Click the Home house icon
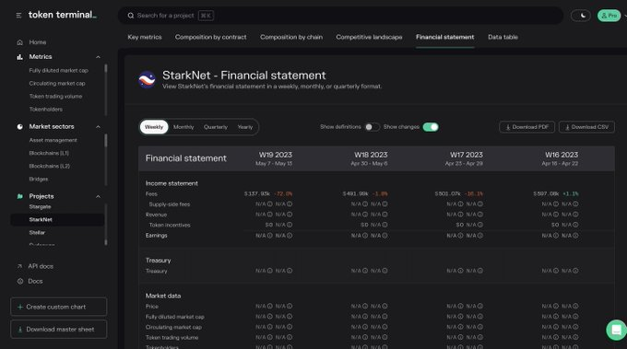Image resolution: width=627 pixels, height=349 pixels. pyautogui.click(x=20, y=42)
